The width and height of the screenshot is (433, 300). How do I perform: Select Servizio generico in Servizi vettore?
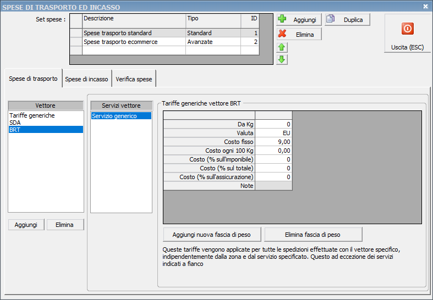click(x=121, y=116)
